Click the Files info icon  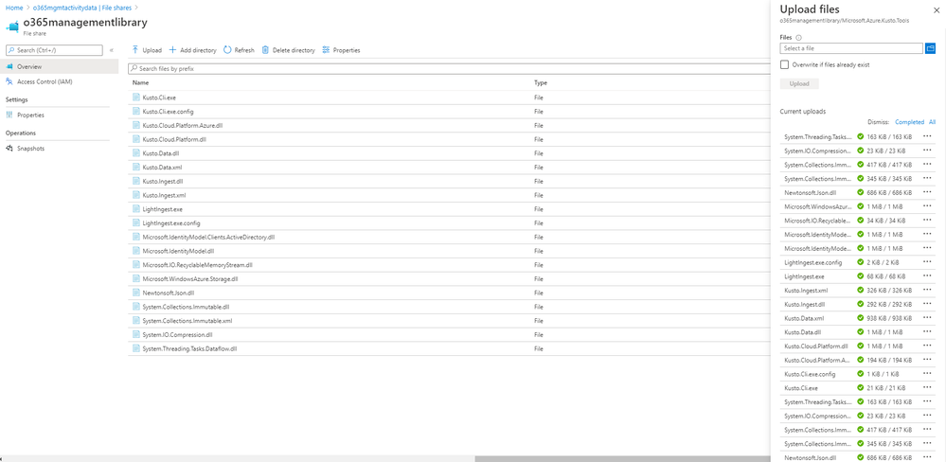coord(798,37)
